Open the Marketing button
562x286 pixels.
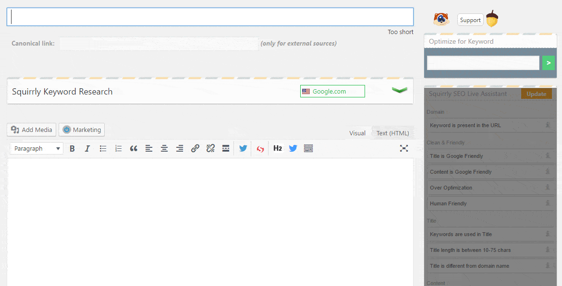pyautogui.click(x=82, y=130)
